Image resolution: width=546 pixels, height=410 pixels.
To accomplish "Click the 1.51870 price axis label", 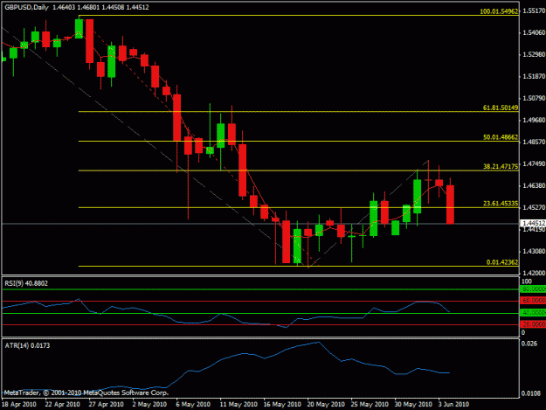I will coord(534,76).
